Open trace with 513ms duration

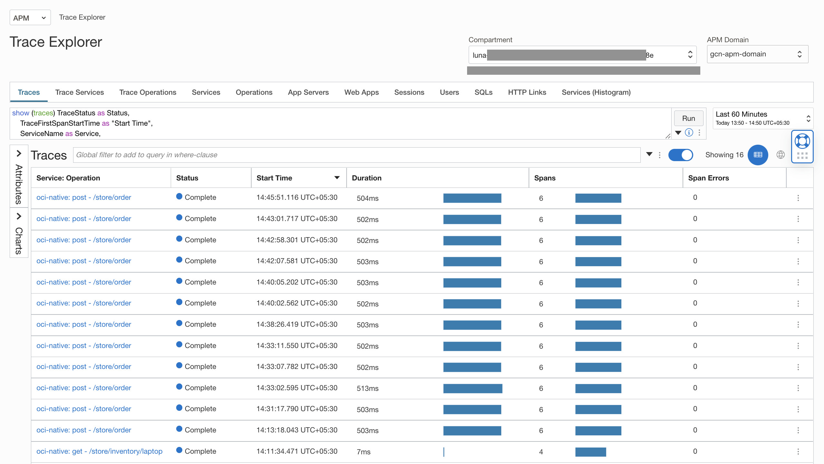coord(83,388)
